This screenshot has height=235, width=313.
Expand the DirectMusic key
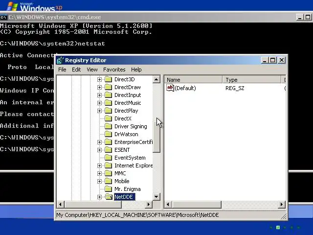(x=99, y=103)
